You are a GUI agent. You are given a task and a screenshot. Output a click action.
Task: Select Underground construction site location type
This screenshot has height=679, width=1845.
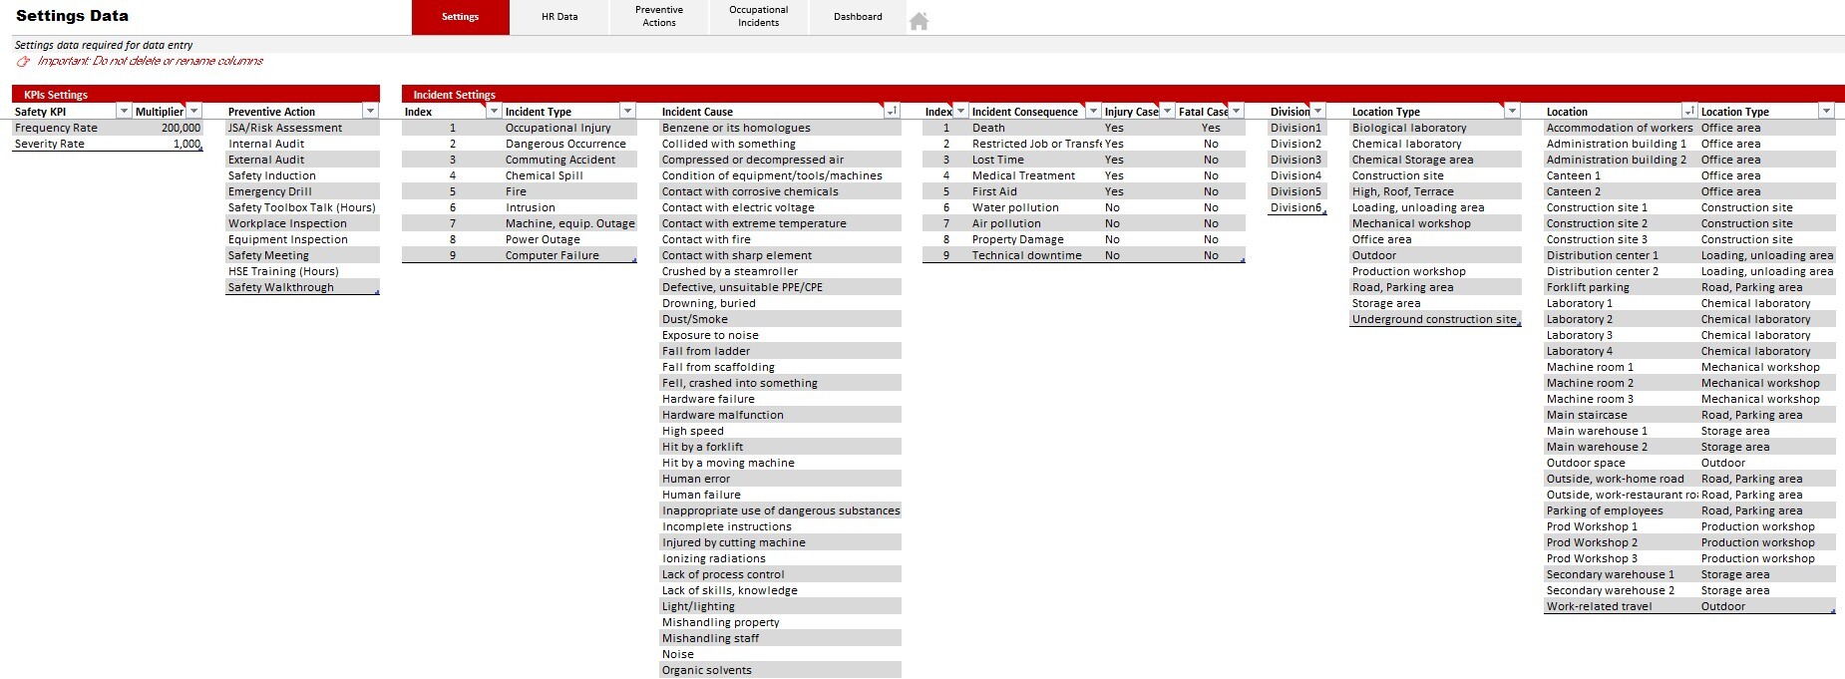pyautogui.click(x=1435, y=319)
